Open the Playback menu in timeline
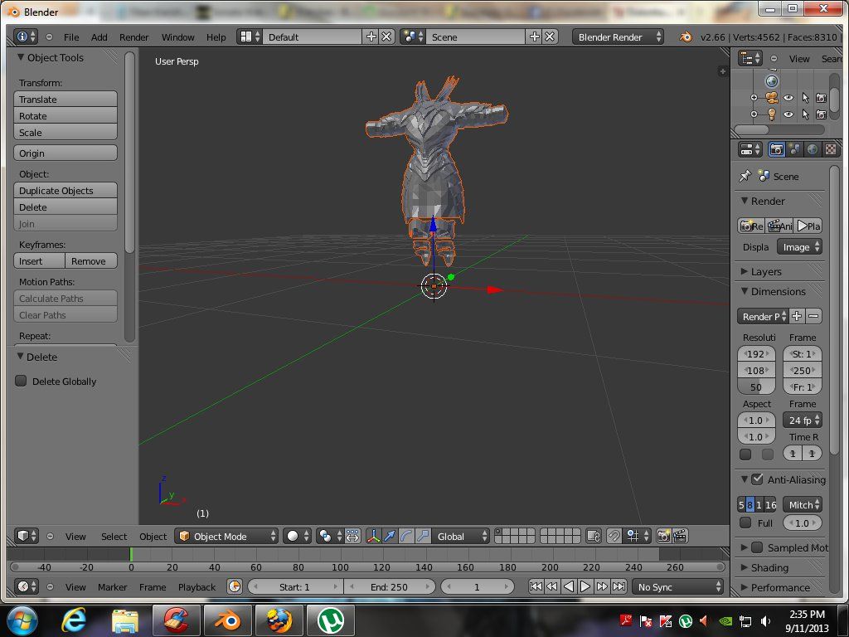The height and width of the screenshot is (637, 849). point(196,586)
